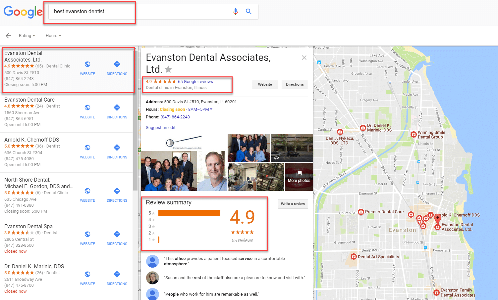The height and width of the screenshot is (300, 498).
Task: Open website icon for Arnold K. Chernoff DDS
Action: 87,148
